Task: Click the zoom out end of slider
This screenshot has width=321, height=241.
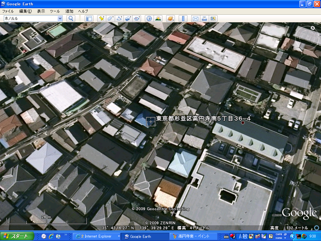Action: [x=308, y=123]
